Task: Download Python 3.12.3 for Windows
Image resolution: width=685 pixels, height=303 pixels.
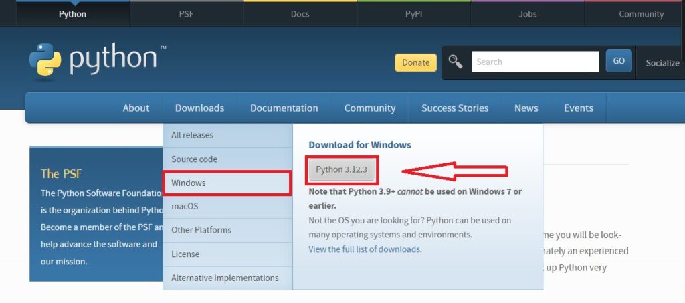Action: pyautogui.click(x=341, y=169)
